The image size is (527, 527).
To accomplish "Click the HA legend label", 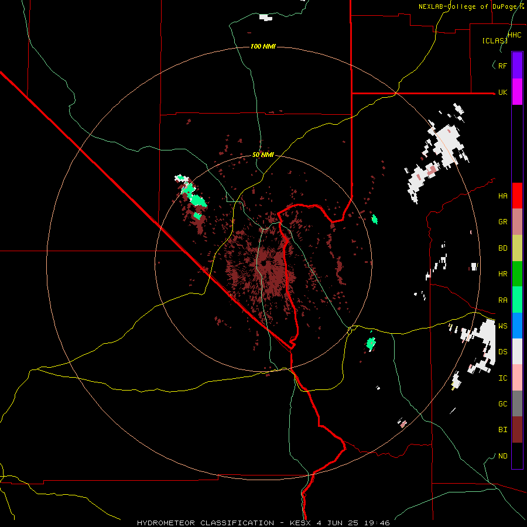I will [x=502, y=196].
